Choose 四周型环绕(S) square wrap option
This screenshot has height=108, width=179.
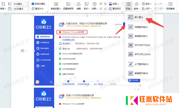click(140, 27)
